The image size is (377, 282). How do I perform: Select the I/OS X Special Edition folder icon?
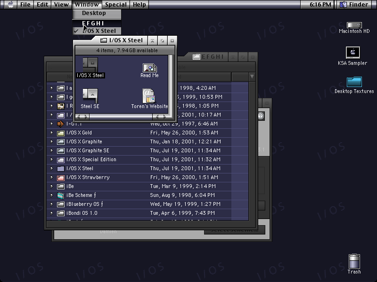[61, 159]
